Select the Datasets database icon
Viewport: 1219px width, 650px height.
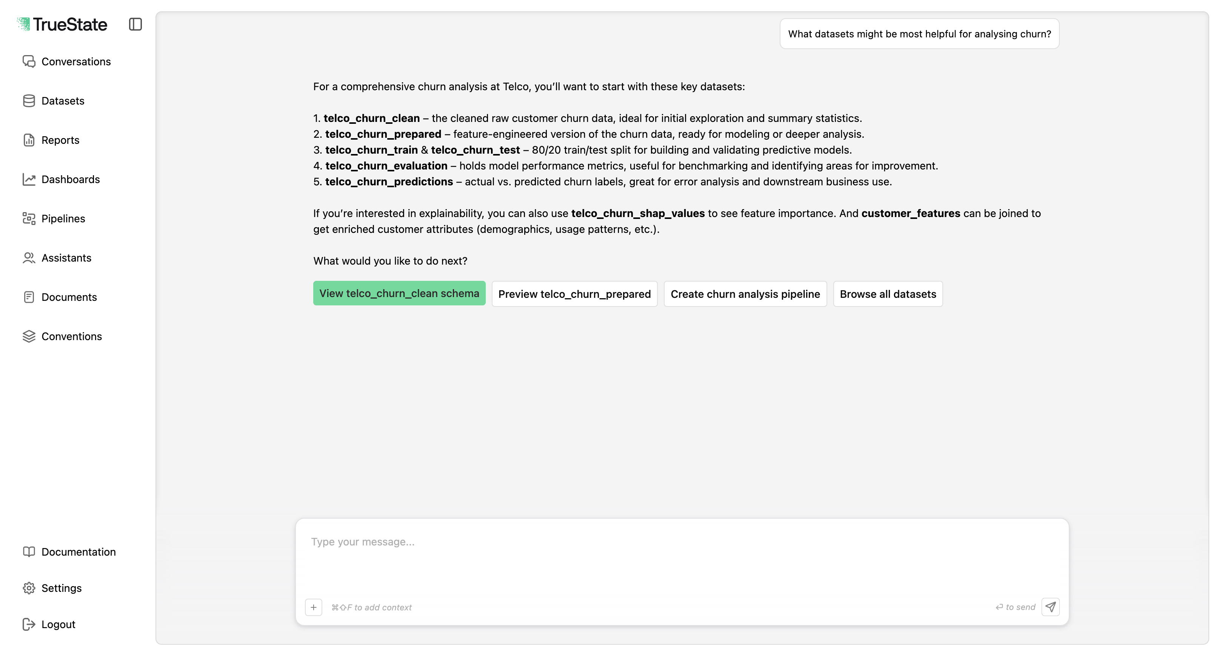pyautogui.click(x=29, y=100)
